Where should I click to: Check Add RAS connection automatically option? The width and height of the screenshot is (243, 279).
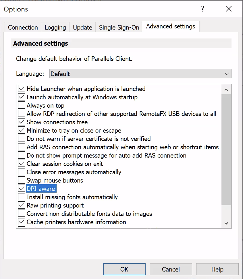[x=22, y=147]
